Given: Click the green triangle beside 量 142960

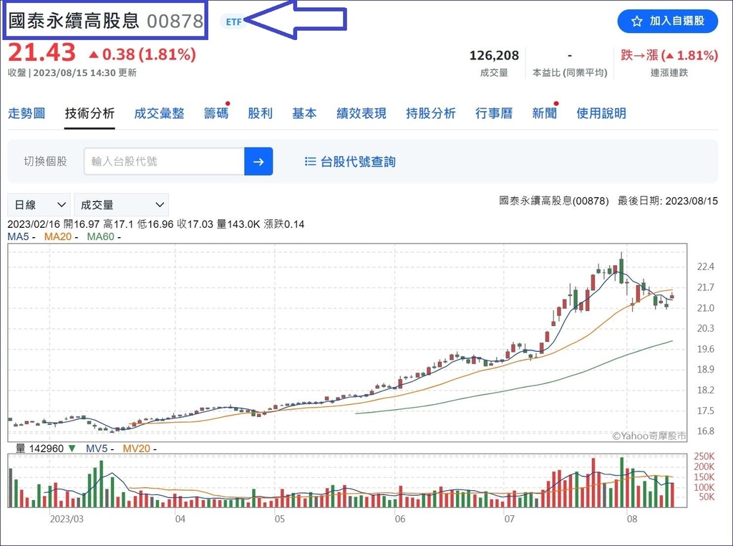Looking at the screenshot, I should [72, 449].
